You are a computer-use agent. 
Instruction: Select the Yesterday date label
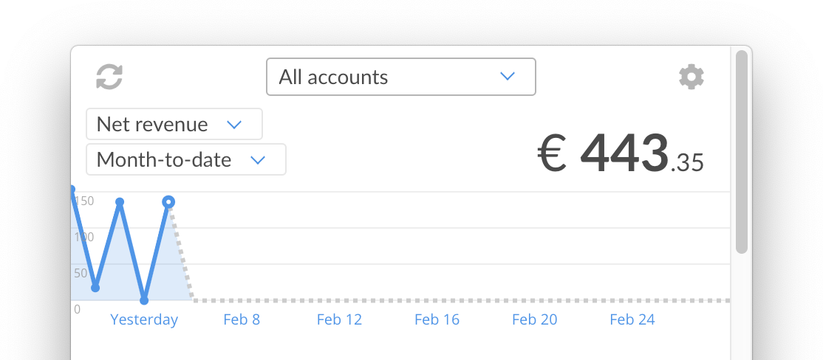point(144,319)
